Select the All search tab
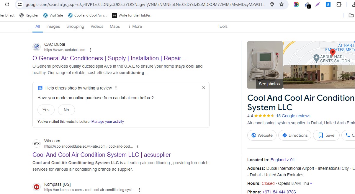355x194 pixels. point(38,26)
